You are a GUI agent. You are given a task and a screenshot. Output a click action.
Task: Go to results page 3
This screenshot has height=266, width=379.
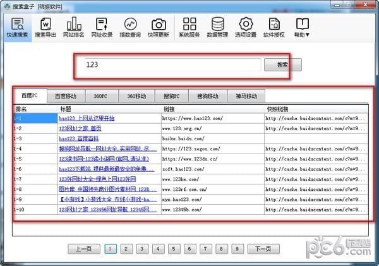point(142,249)
